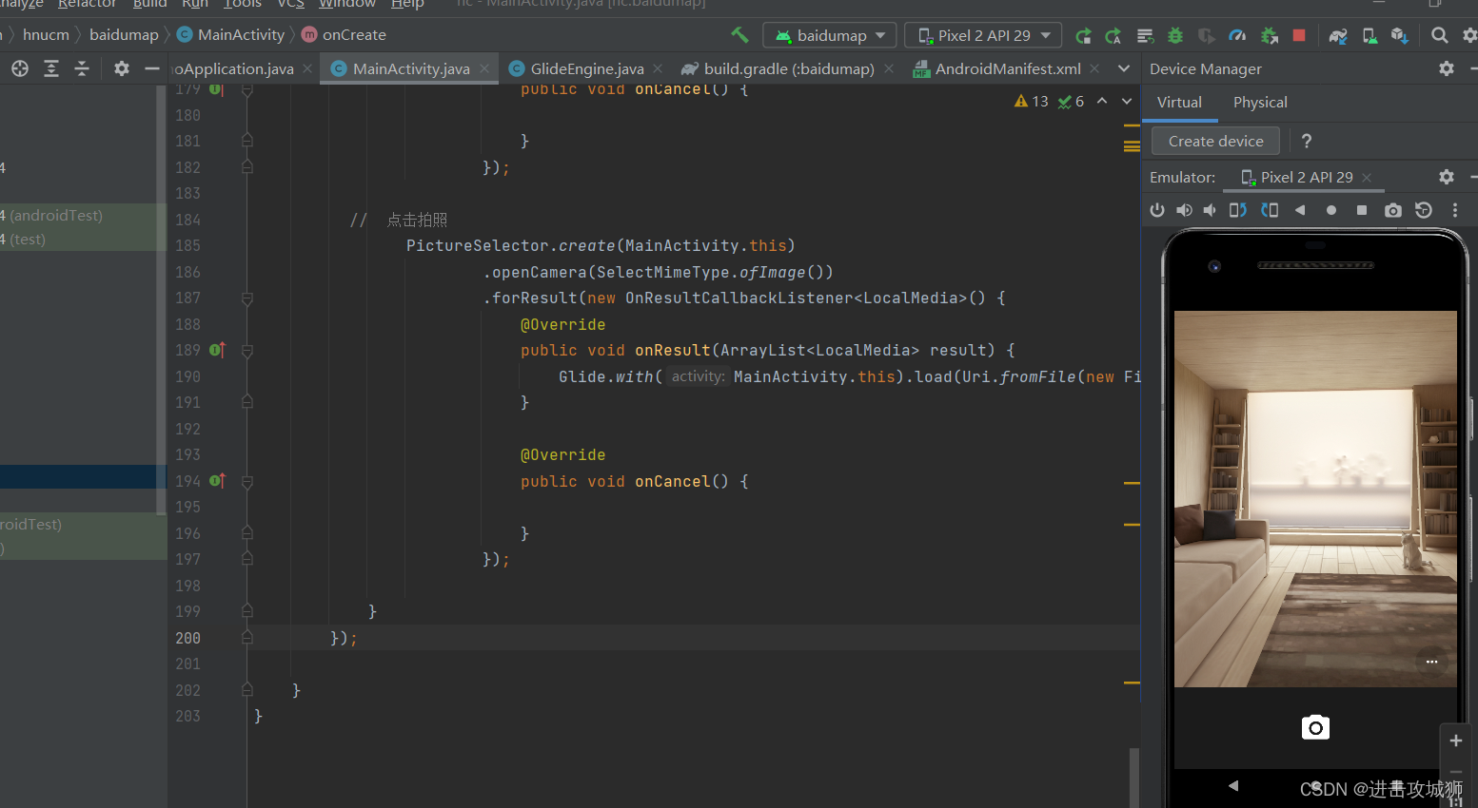Screen dimensions: 1478x808
Task: Close the Pixel 2 API 29 emulator tab
Action: (1367, 178)
